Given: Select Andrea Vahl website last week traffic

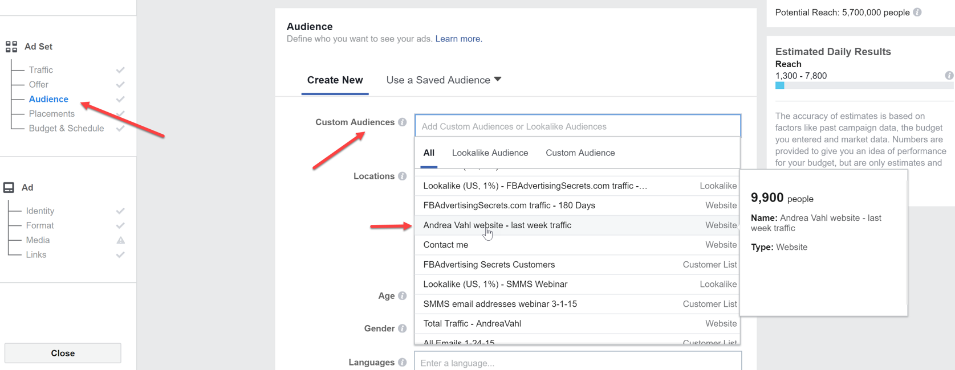Looking at the screenshot, I should (497, 225).
